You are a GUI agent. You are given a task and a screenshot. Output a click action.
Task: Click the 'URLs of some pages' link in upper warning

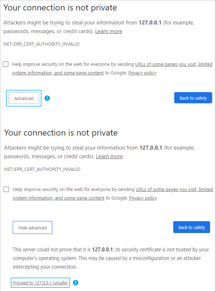click(174, 64)
